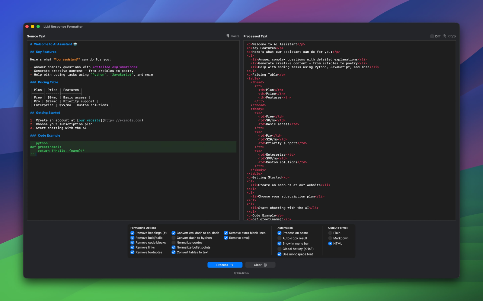
Task: Click the Copy icon above processed text
Action: [x=444, y=36]
